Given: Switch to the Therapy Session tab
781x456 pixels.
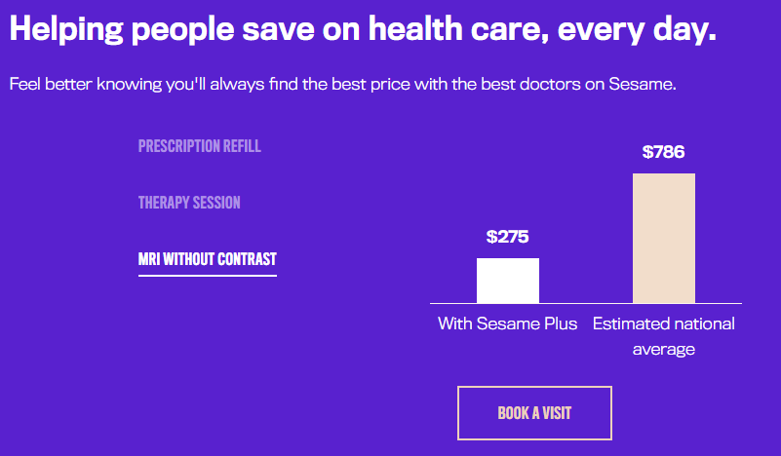Looking at the screenshot, I should click(189, 203).
